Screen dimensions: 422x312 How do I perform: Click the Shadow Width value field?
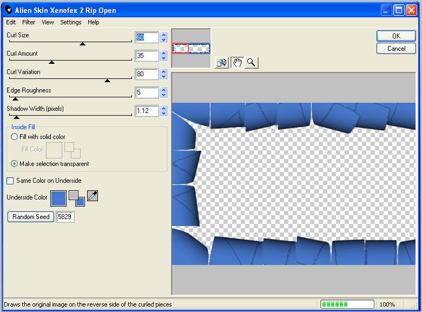point(147,110)
